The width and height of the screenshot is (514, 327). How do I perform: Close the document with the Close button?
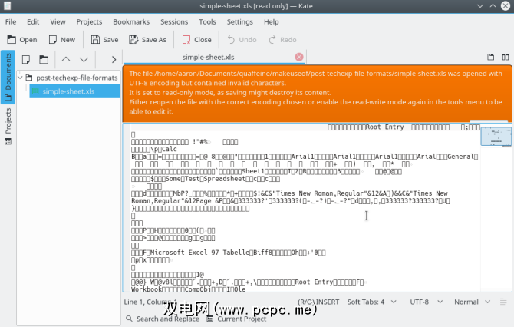click(196, 40)
